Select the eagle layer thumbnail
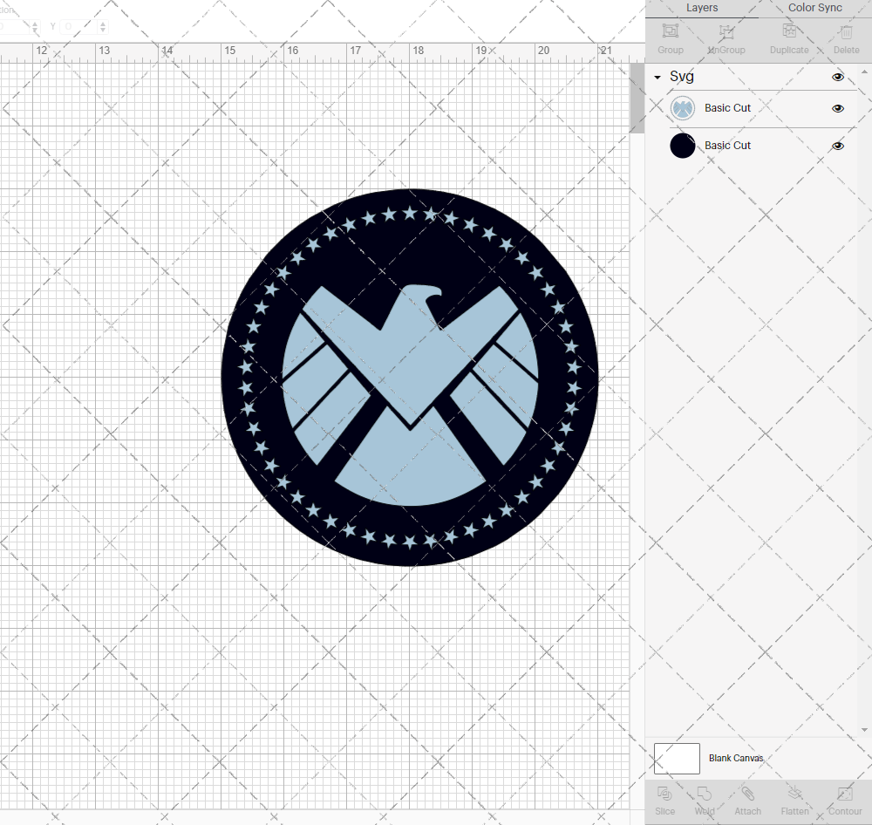872x825 pixels. (x=683, y=108)
